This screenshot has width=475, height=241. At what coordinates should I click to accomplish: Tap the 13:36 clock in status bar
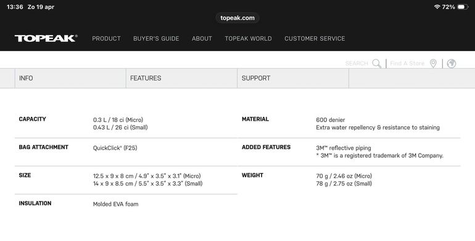[15, 7]
